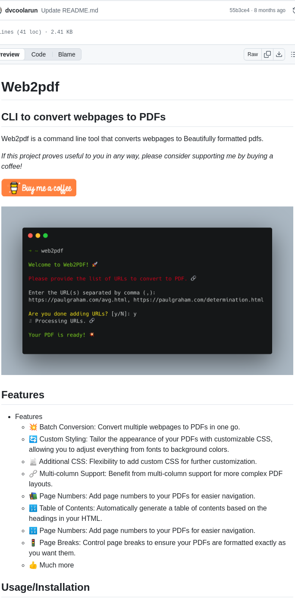Open the raw file view with Raw
This screenshot has width=295, height=602.
pyautogui.click(x=253, y=54)
